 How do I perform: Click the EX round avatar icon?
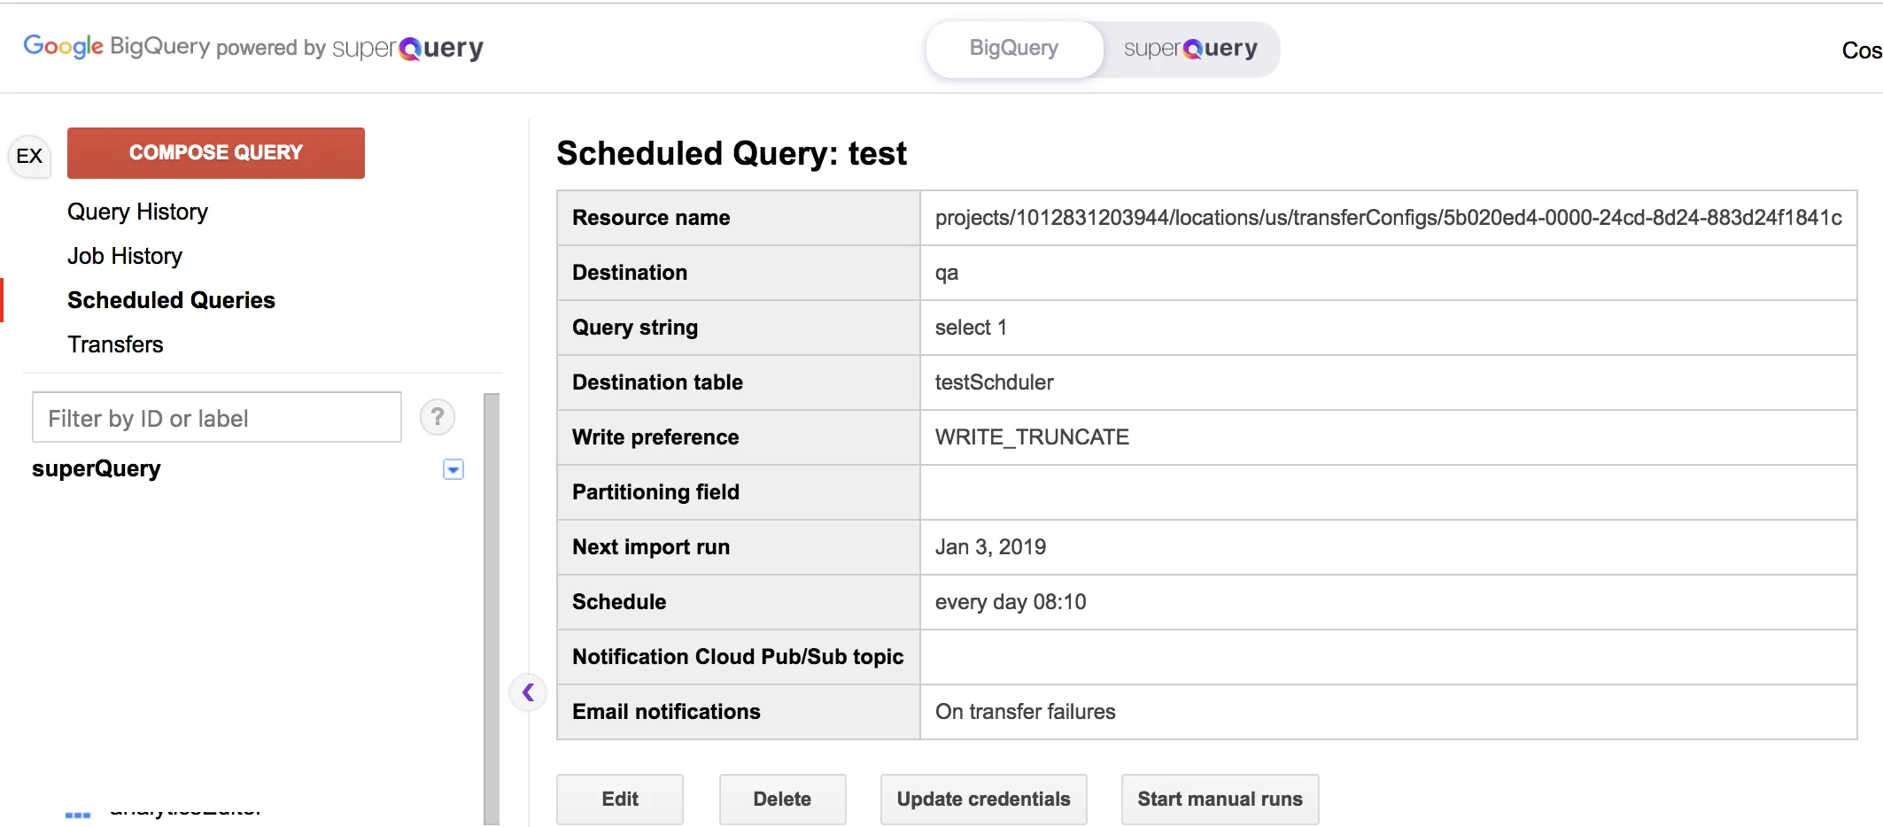29,157
